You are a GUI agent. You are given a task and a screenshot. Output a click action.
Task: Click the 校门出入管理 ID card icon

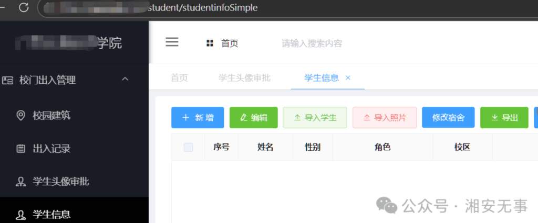7,80
